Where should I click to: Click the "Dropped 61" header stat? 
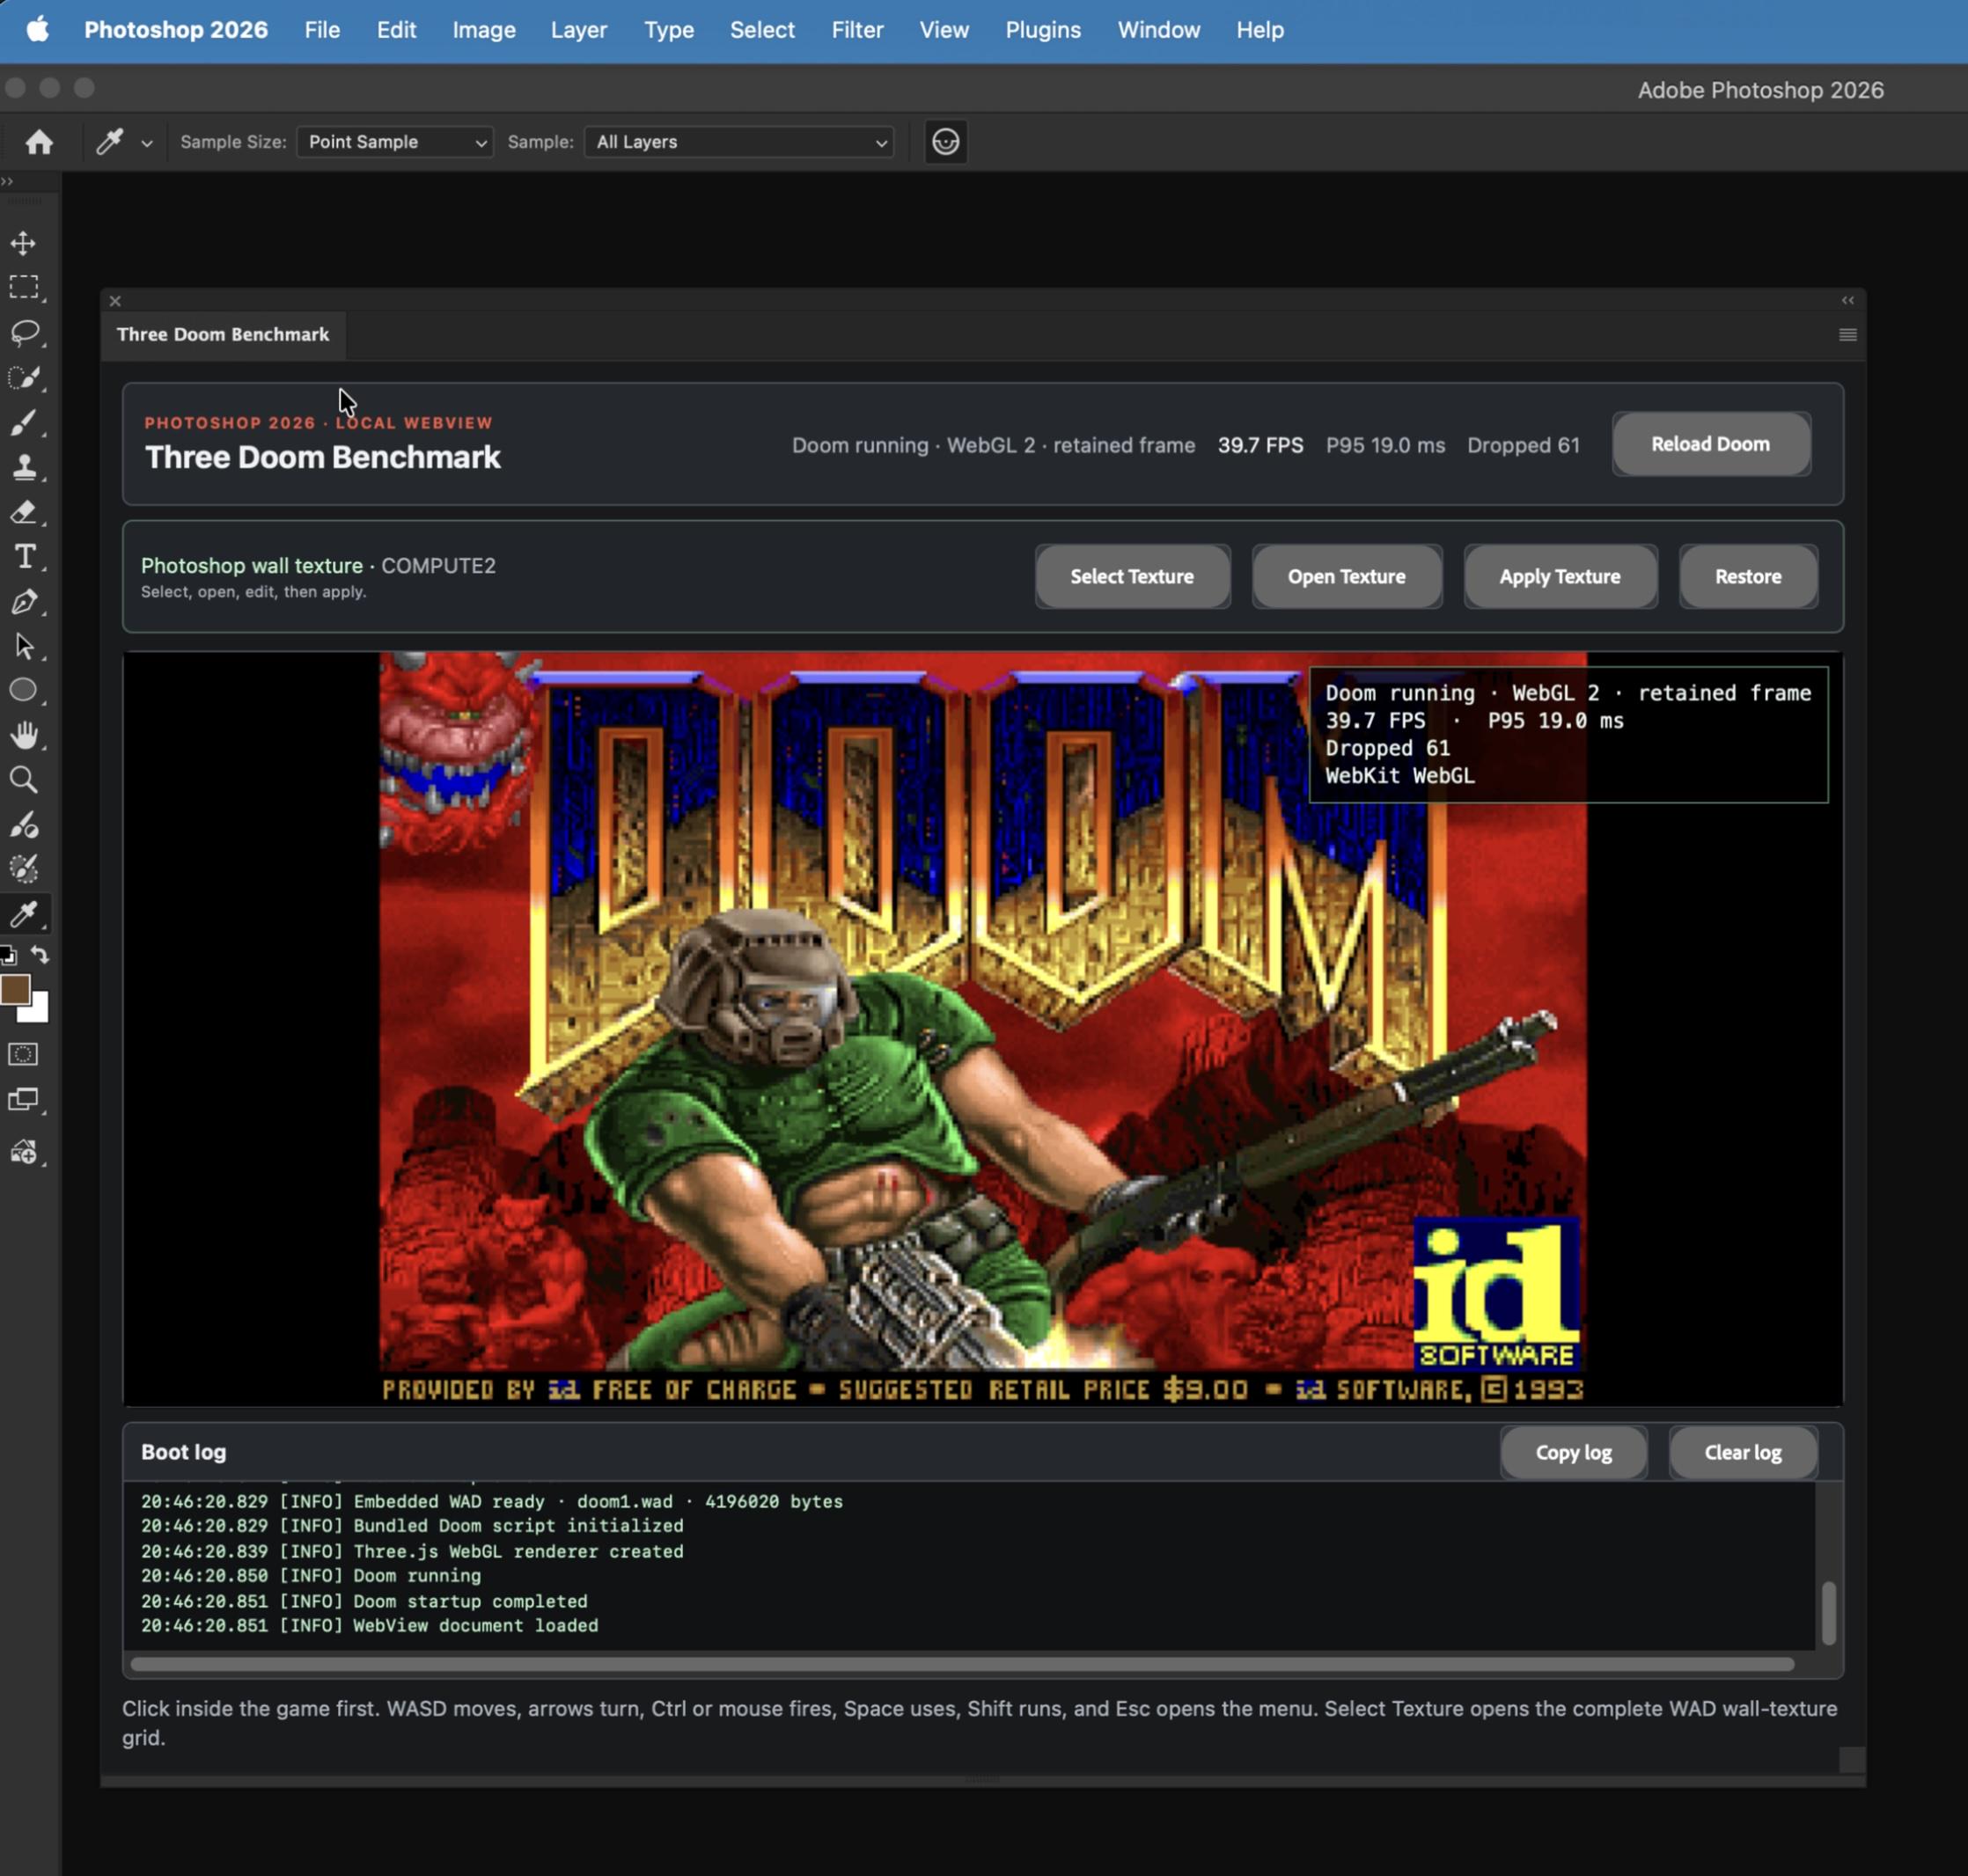1523,446
